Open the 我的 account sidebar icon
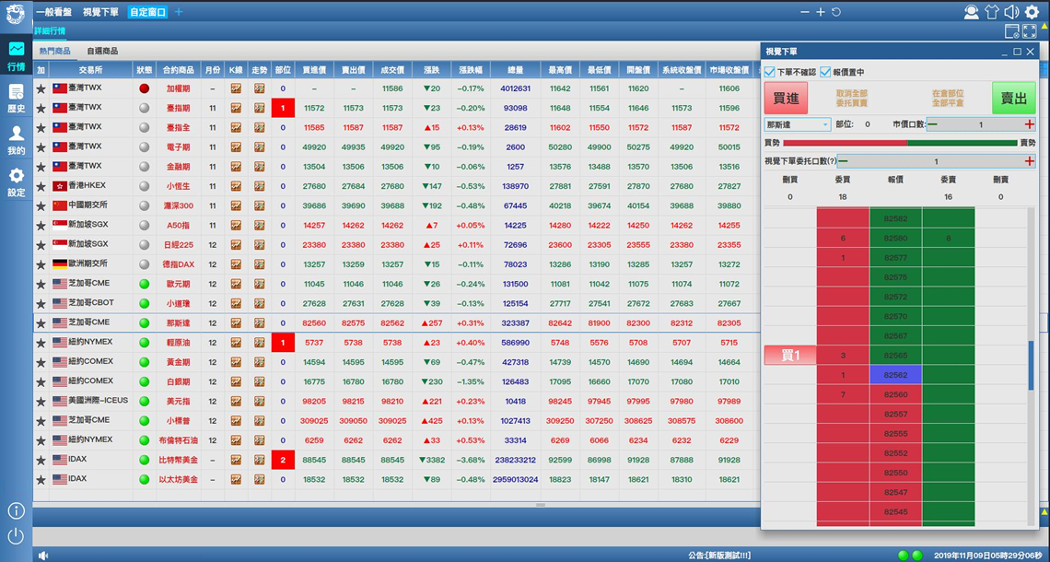Image resolution: width=1050 pixels, height=562 pixels. (x=16, y=138)
